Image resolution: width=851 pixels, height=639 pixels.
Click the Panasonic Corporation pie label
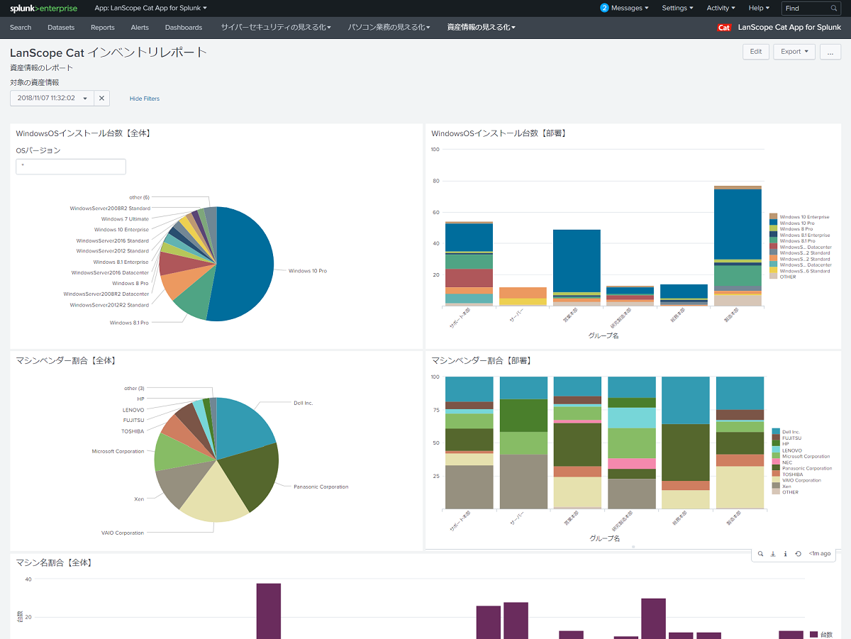coord(321,487)
